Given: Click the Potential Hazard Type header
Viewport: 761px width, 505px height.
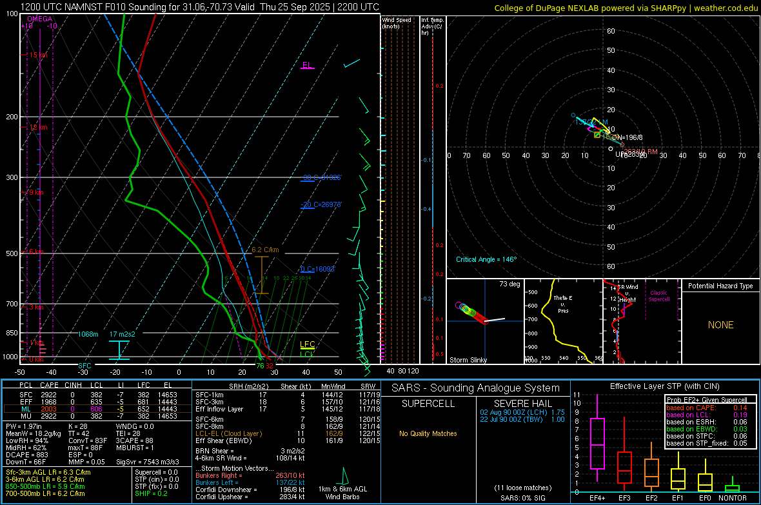Looking at the screenshot, I should (720, 286).
